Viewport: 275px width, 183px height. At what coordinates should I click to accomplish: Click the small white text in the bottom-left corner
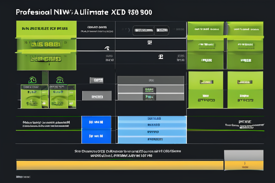coord(23,177)
